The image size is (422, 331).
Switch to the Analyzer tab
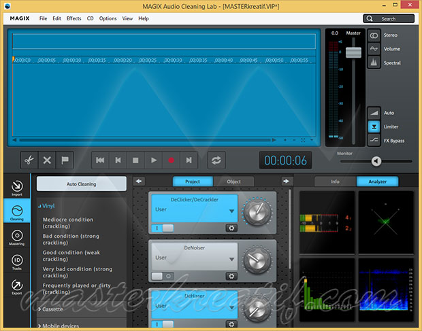[x=377, y=181]
